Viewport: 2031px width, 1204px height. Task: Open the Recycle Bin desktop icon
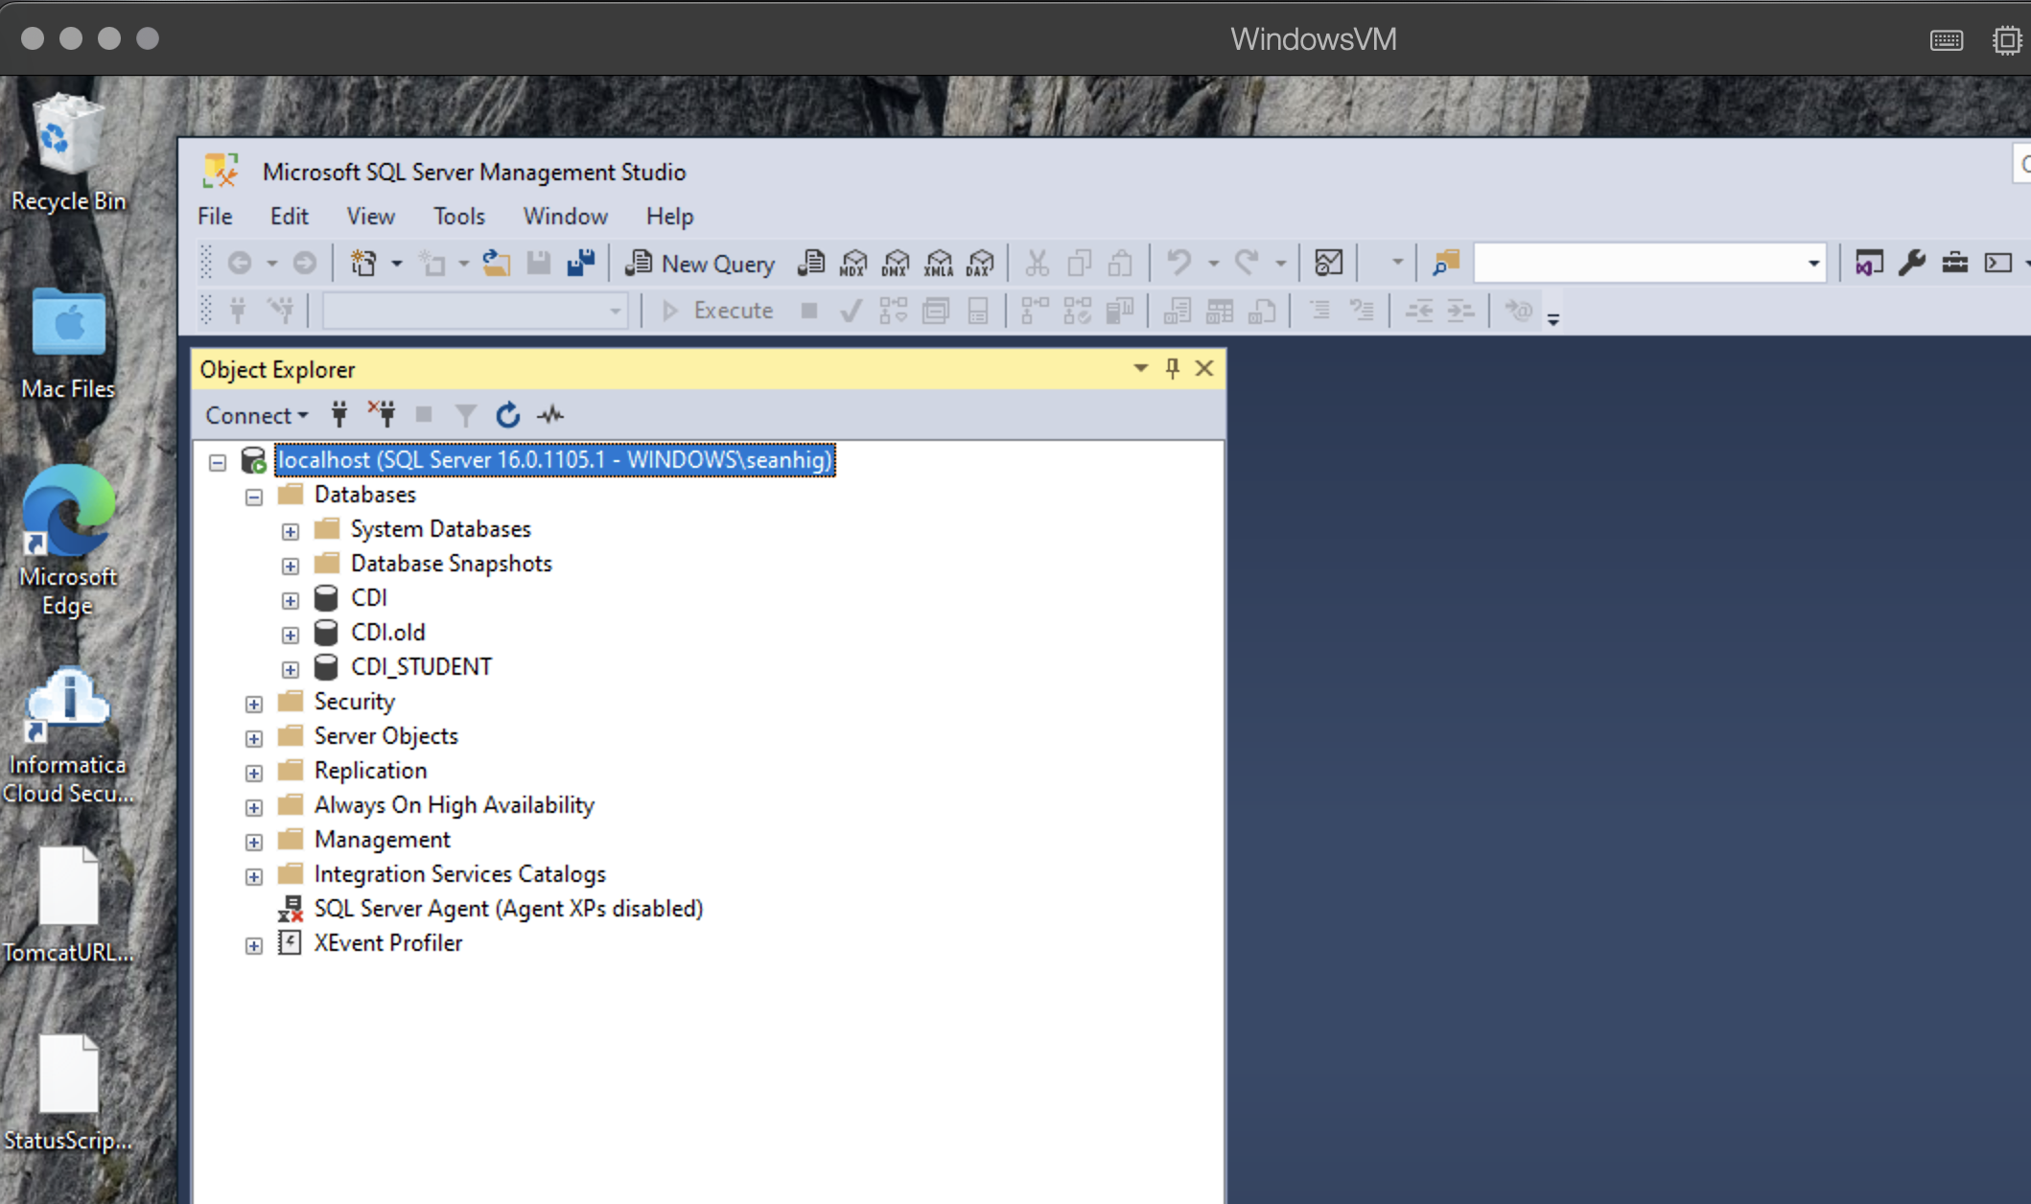point(68,151)
